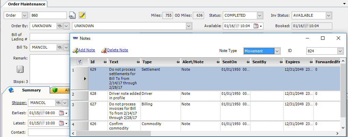Click the Shipper underlined label link
This screenshot has height=137, width=348.
point(19,103)
